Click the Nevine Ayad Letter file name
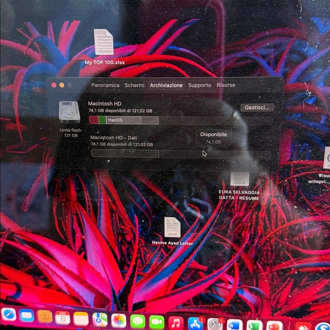This screenshot has height=330, width=330. tap(172, 243)
